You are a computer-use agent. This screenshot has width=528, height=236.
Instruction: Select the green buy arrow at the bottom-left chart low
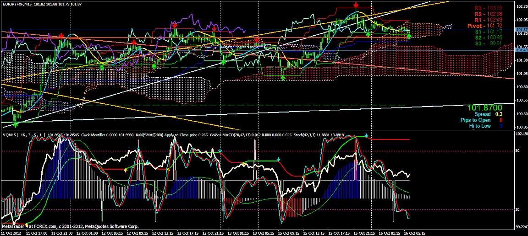(16, 124)
